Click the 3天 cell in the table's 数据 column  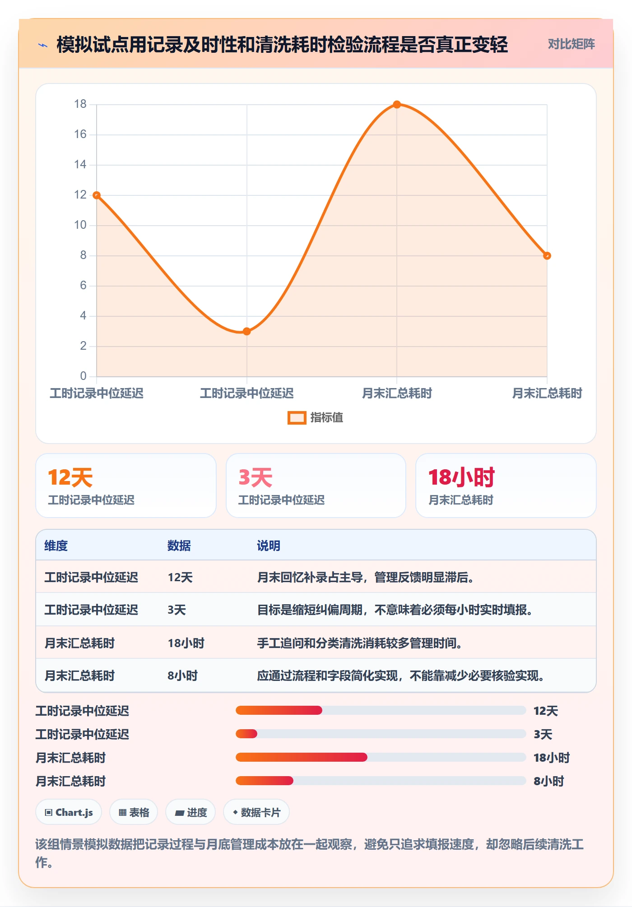tap(177, 610)
